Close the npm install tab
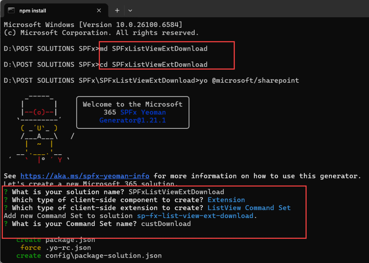 (x=99, y=10)
